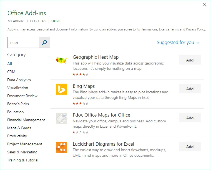Add Pdoc Office Maps for Office
The image size is (211, 170).
click(x=190, y=118)
